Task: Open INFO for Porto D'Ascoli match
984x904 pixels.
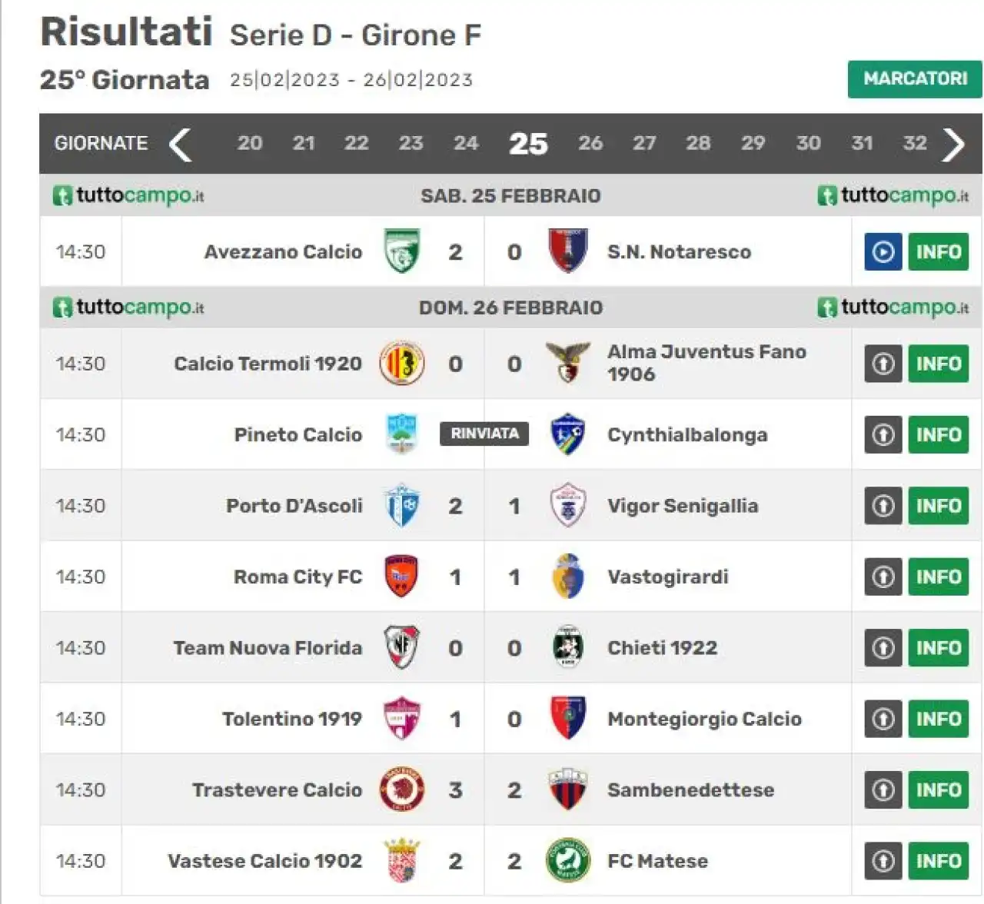Action: (938, 506)
